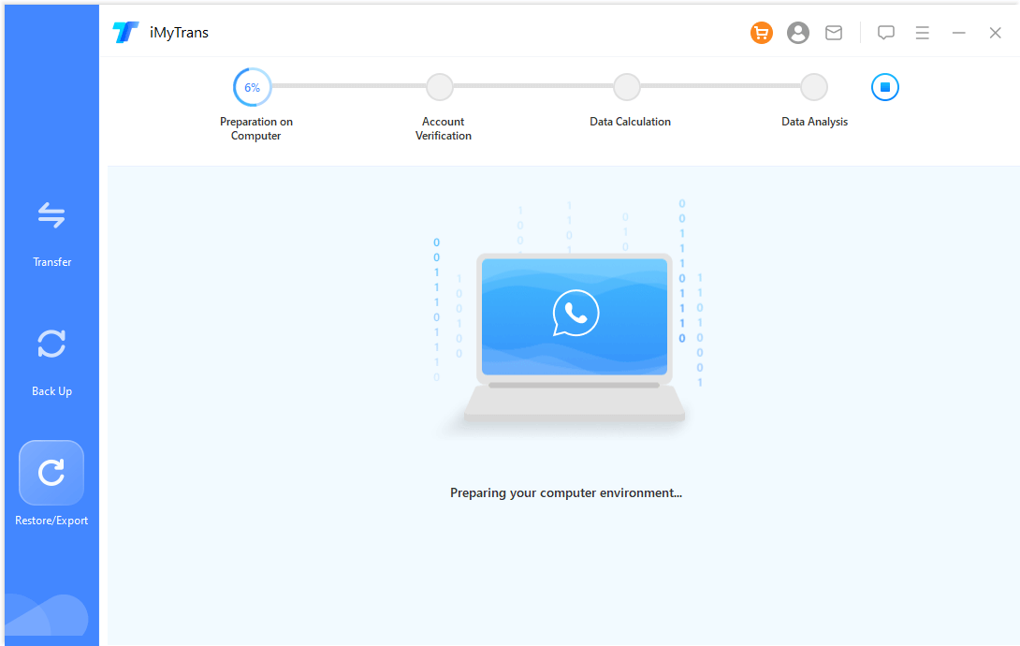Click the Account Verification label
Viewport: 1020px width, 646px height.
click(x=443, y=129)
